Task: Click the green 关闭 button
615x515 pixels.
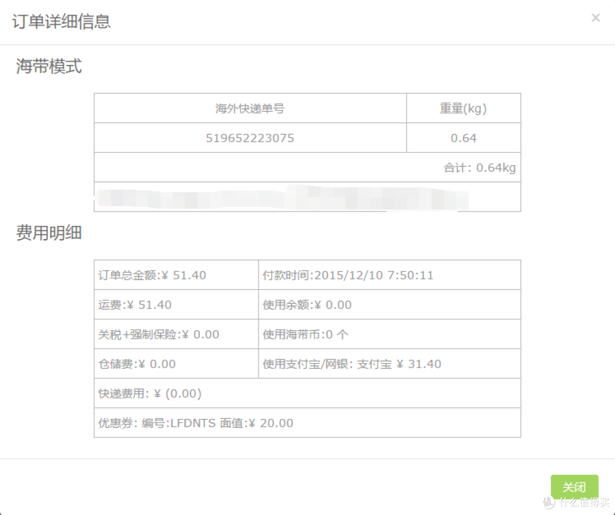Action: [574, 487]
